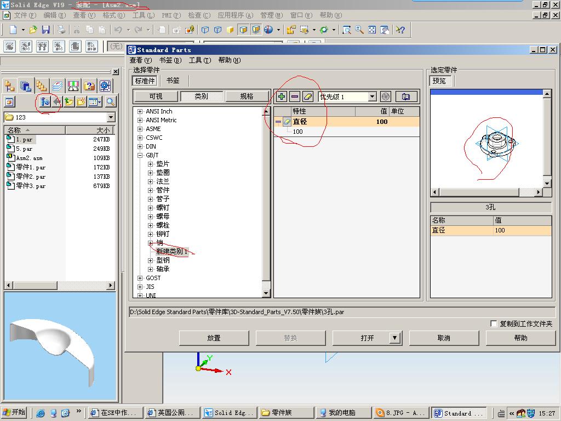Expand the ANSI Inch tree node
Screen dimensions: 561x421
coord(140,111)
